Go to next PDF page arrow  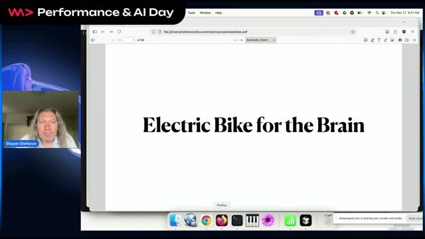(x=120, y=40)
